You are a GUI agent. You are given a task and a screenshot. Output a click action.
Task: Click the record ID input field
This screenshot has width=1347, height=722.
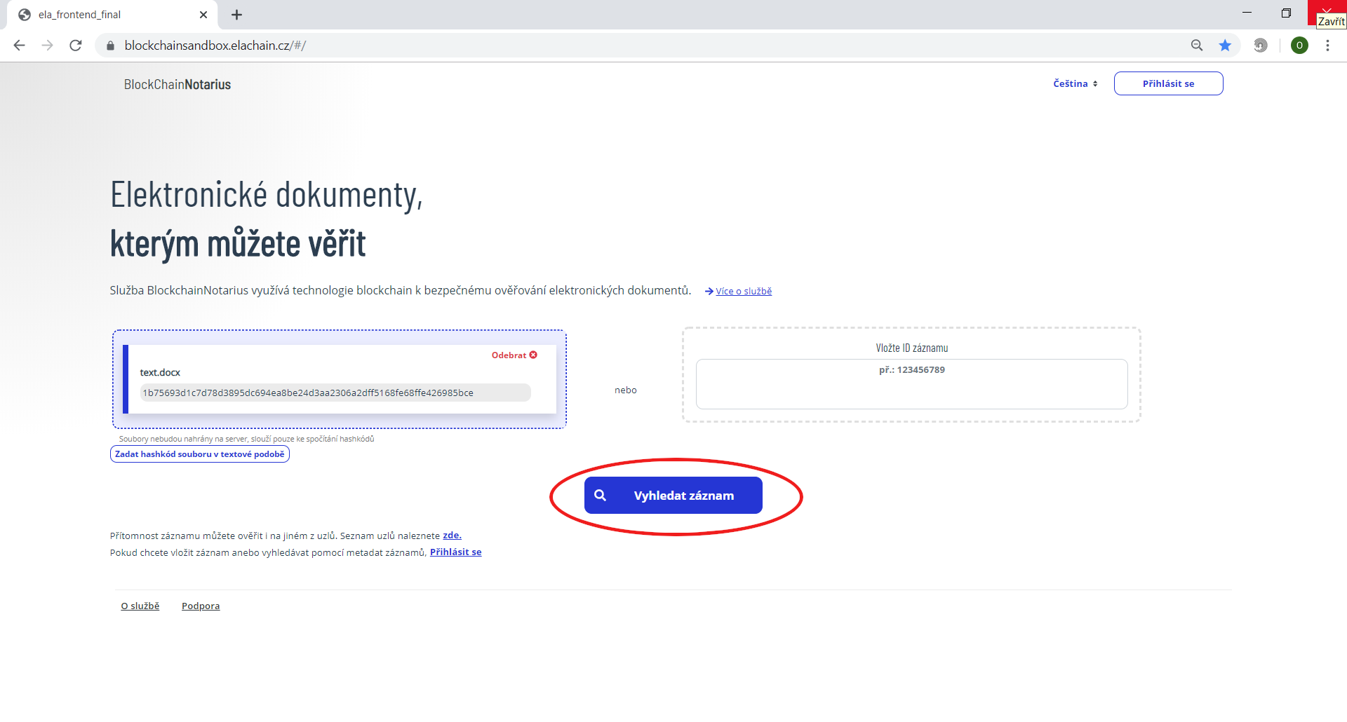coord(911,384)
